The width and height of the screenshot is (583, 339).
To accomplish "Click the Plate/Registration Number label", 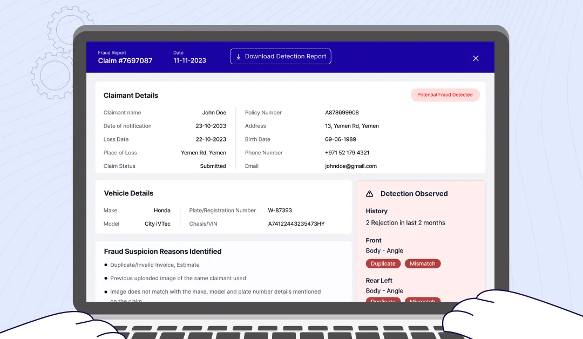I will coord(222,211).
